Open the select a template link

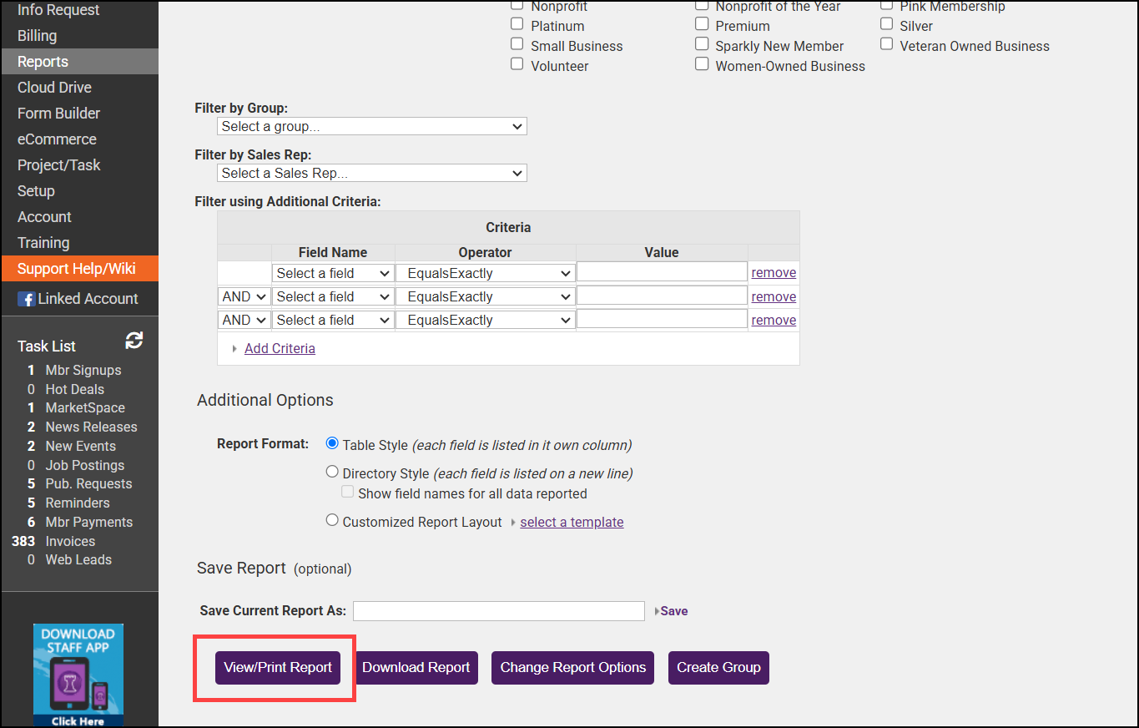[x=572, y=523]
